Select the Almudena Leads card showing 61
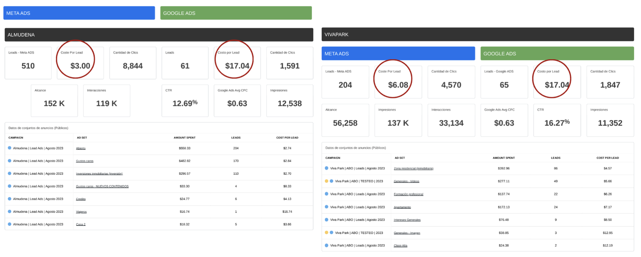Image resolution: width=641 pixels, height=257 pixels. pos(185,63)
